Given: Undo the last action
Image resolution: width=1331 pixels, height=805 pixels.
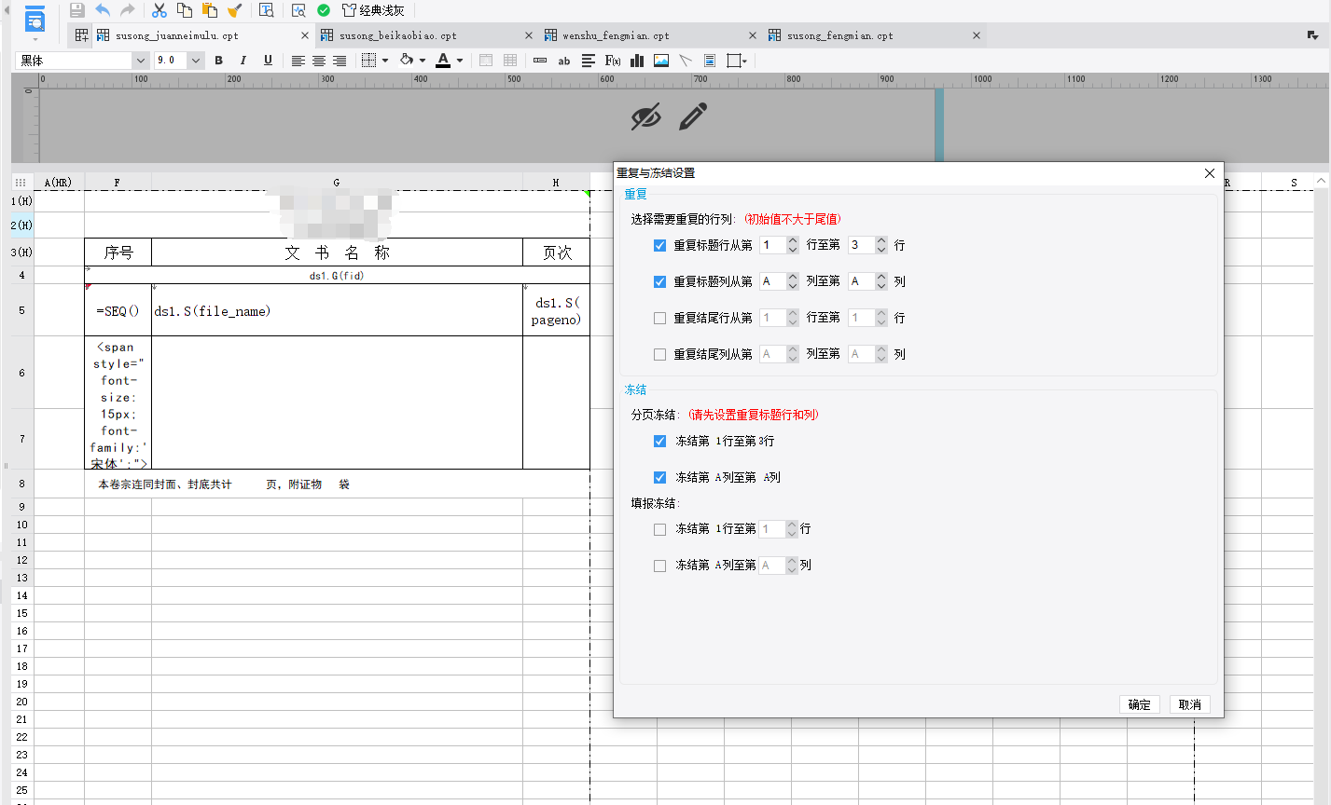Looking at the screenshot, I should [103, 10].
